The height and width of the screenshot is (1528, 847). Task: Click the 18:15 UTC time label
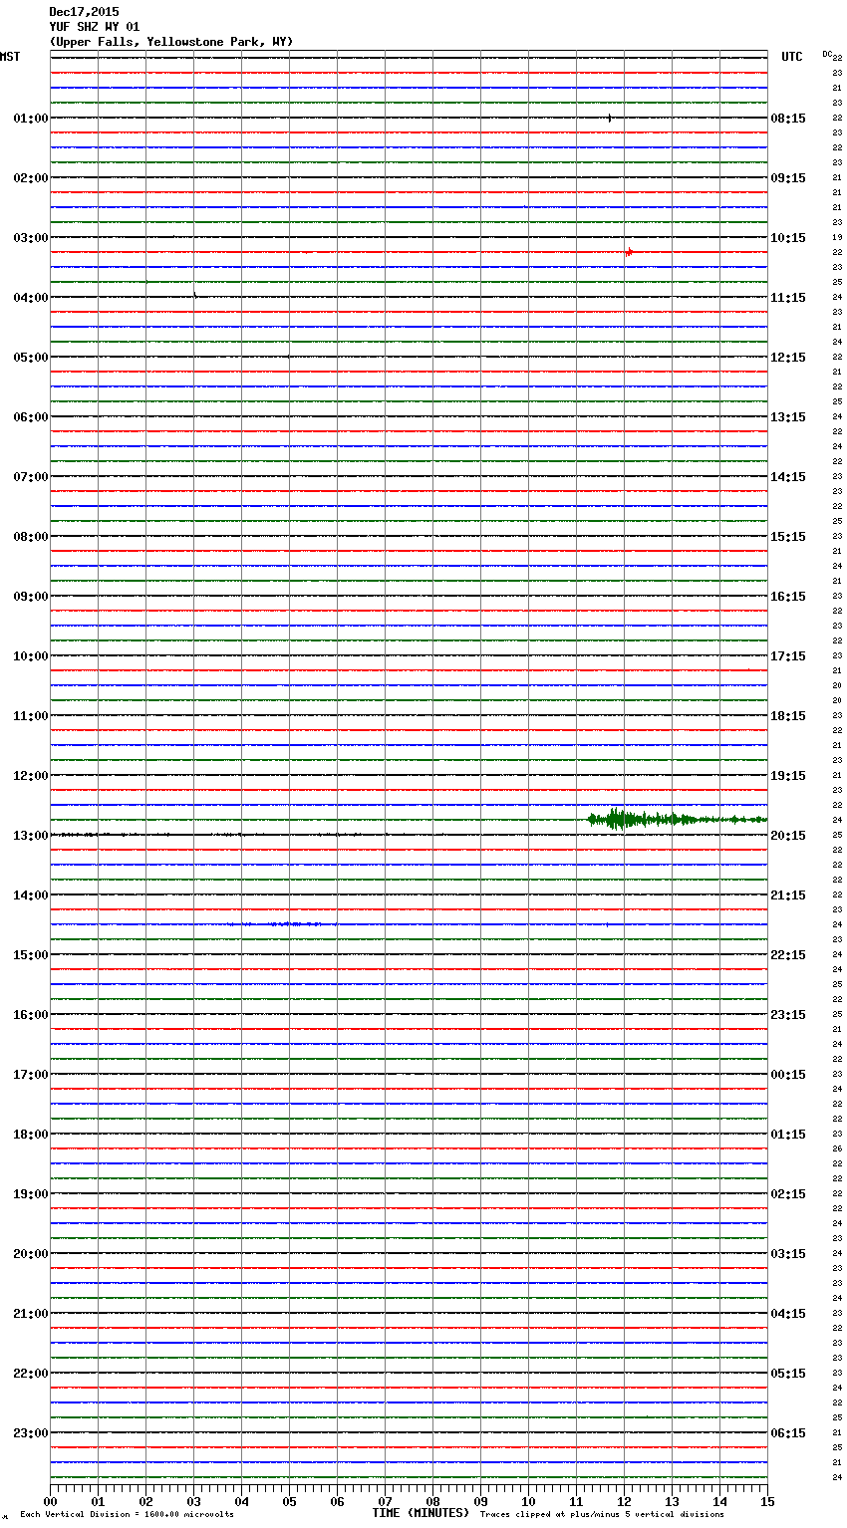coord(788,716)
